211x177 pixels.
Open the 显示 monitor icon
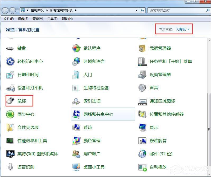[x=143, y=128]
